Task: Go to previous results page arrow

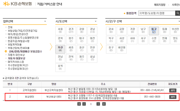Action: click(x=84, y=104)
